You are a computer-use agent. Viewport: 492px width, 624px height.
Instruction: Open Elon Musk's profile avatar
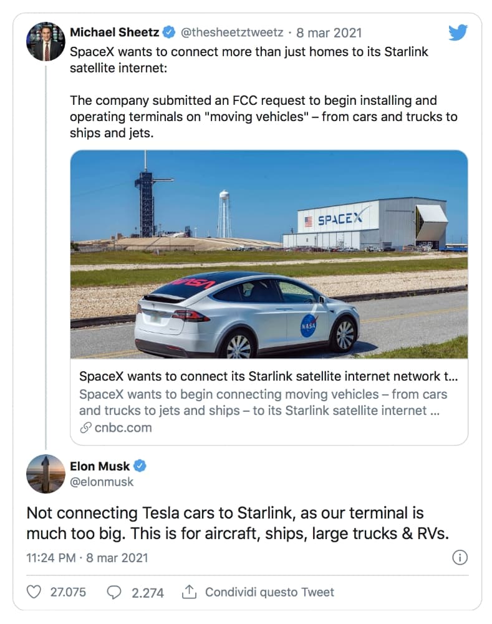click(46, 474)
